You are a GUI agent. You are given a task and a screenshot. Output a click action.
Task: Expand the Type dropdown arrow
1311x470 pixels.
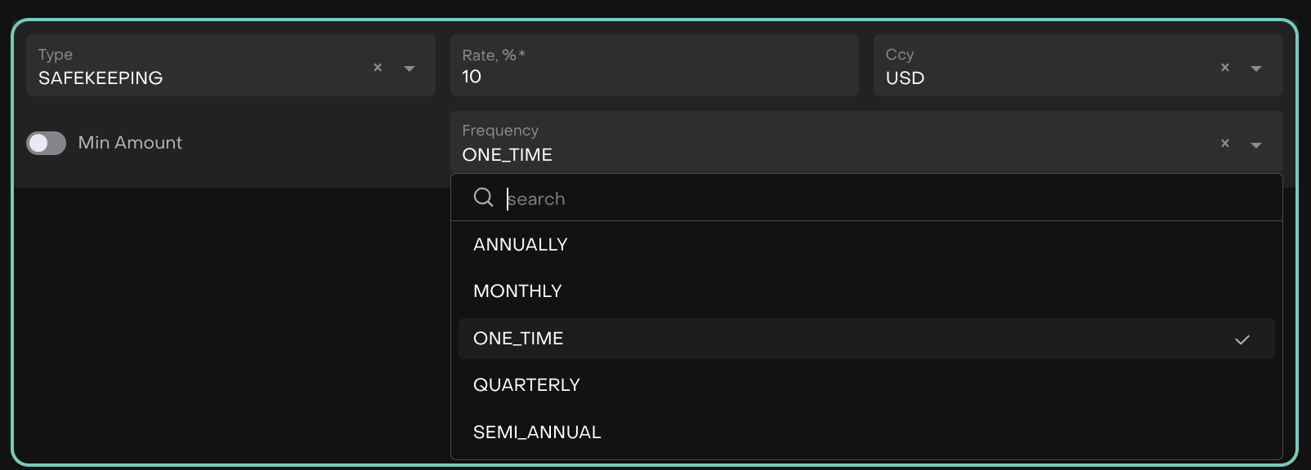(x=409, y=69)
